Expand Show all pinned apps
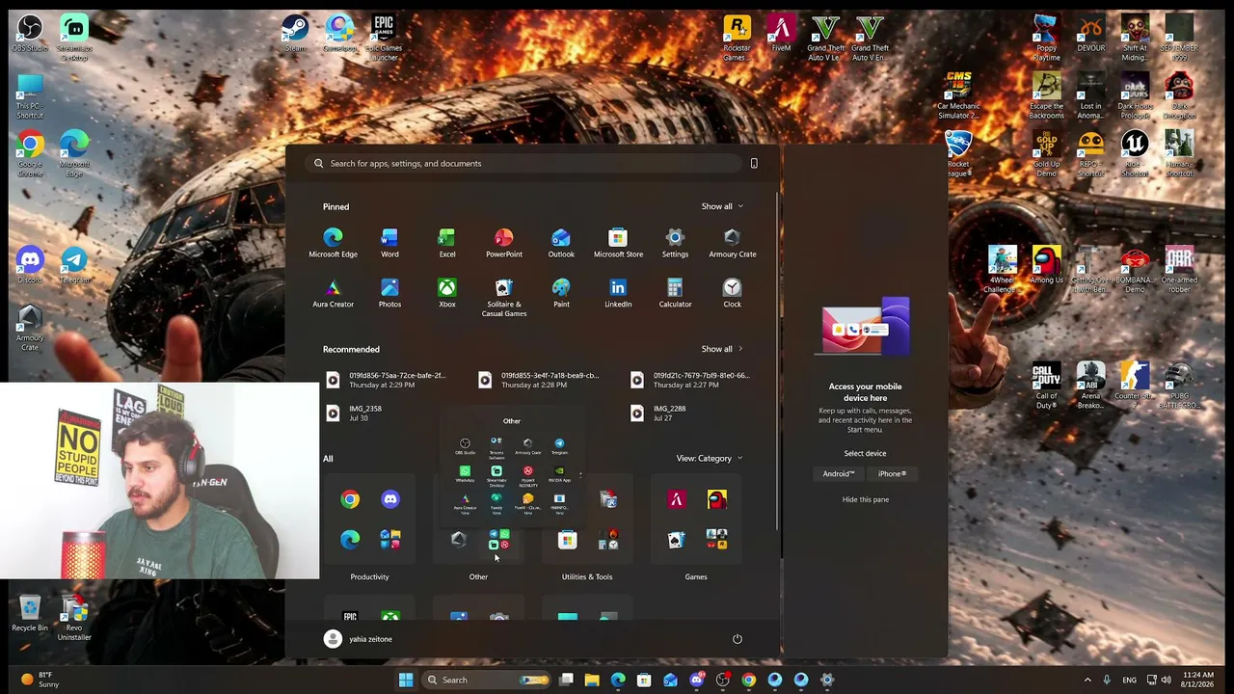Viewport: 1234px width, 694px height. click(722, 206)
